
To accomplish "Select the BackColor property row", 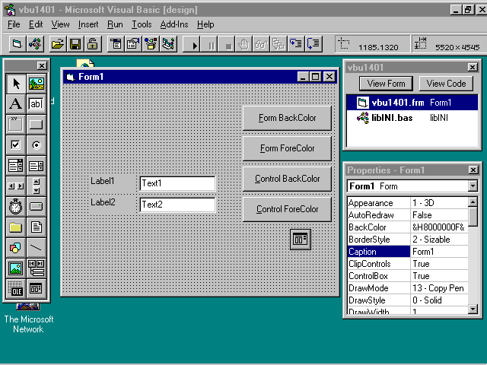I will coord(378,227).
